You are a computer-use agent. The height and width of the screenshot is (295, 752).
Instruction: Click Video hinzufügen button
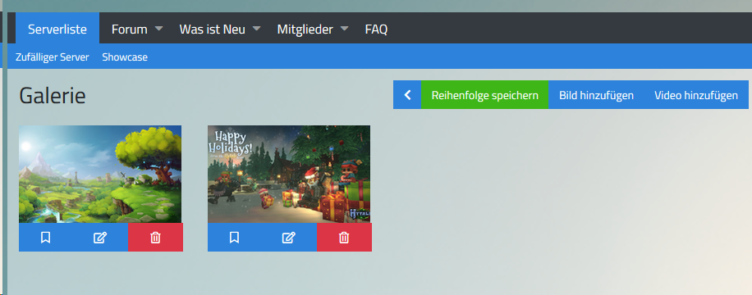click(x=696, y=95)
